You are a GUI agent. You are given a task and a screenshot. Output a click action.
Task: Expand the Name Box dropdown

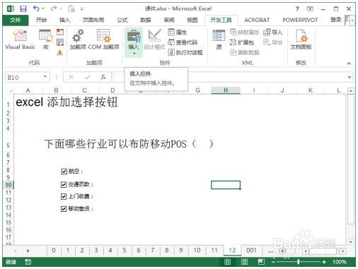coord(45,77)
